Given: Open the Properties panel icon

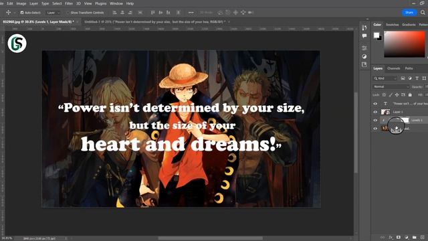Looking at the screenshot, I should [364, 48].
